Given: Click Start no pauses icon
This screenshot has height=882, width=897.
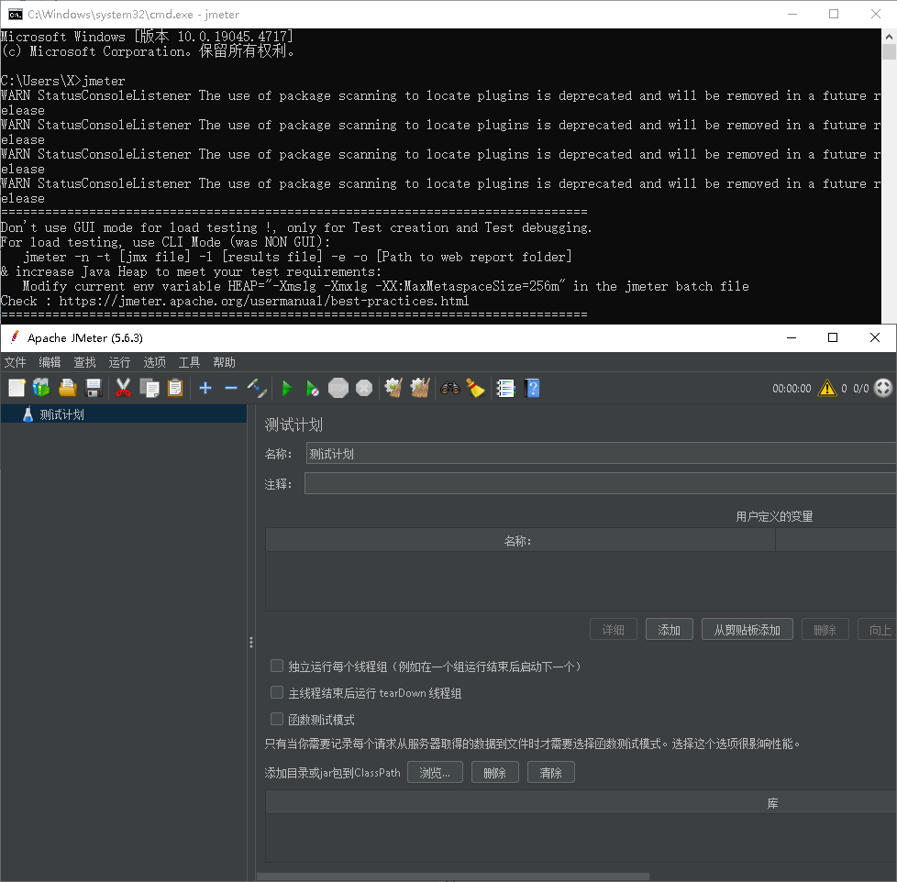Looking at the screenshot, I should click(313, 389).
